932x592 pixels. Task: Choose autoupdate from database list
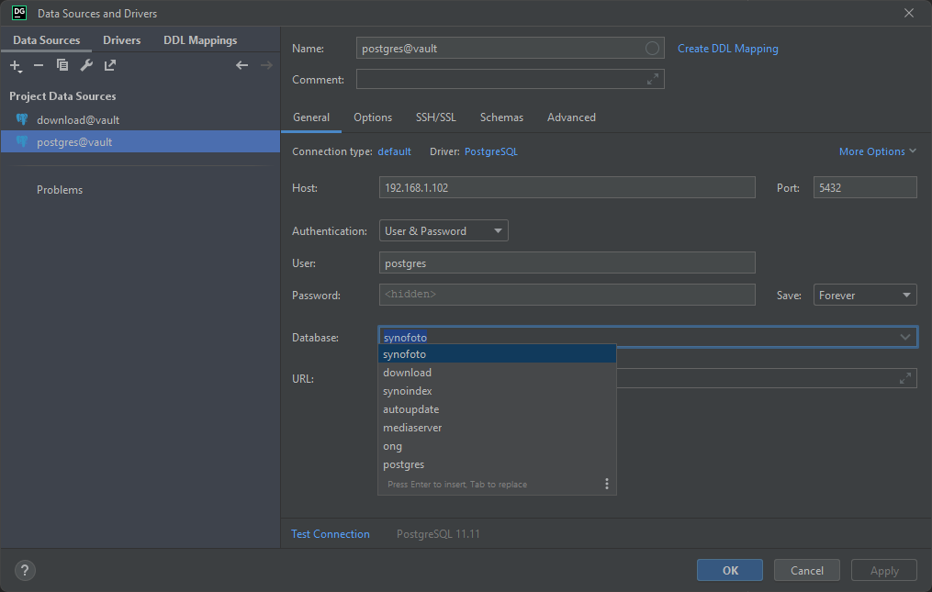click(x=497, y=409)
